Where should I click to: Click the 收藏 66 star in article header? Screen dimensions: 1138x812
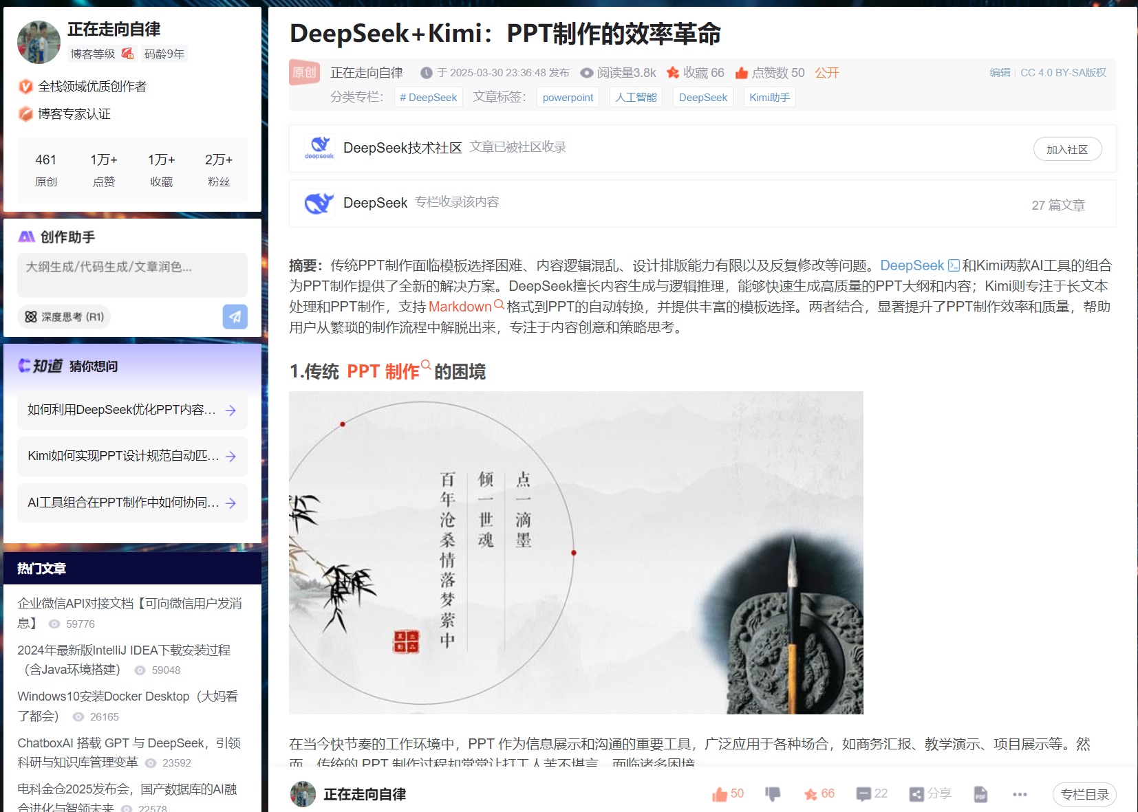click(x=673, y=73)
